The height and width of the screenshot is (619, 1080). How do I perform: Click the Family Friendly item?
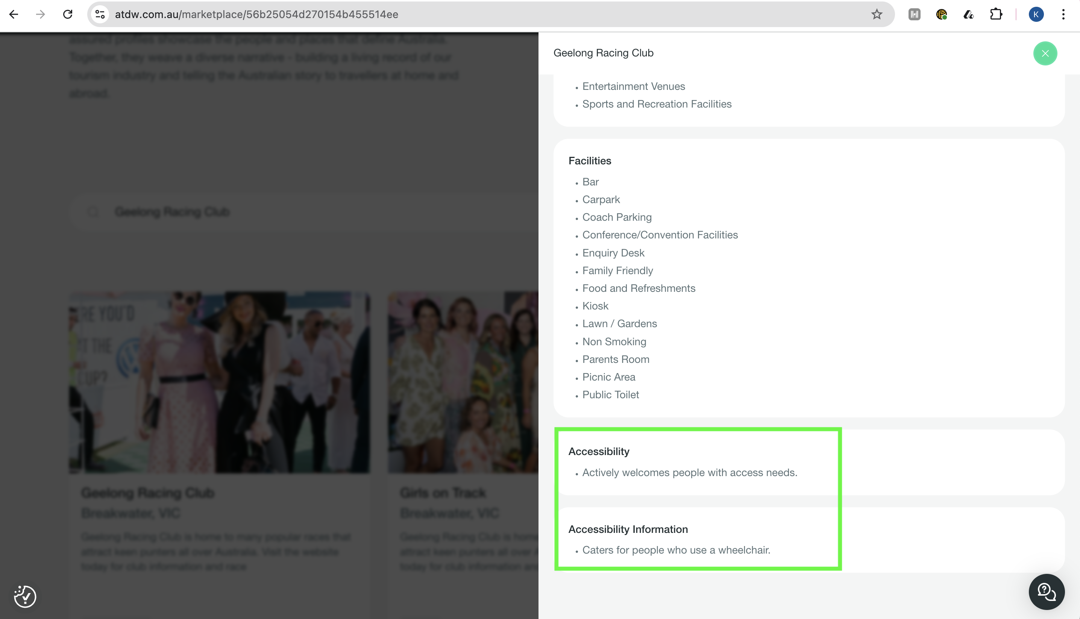point(617,270)
